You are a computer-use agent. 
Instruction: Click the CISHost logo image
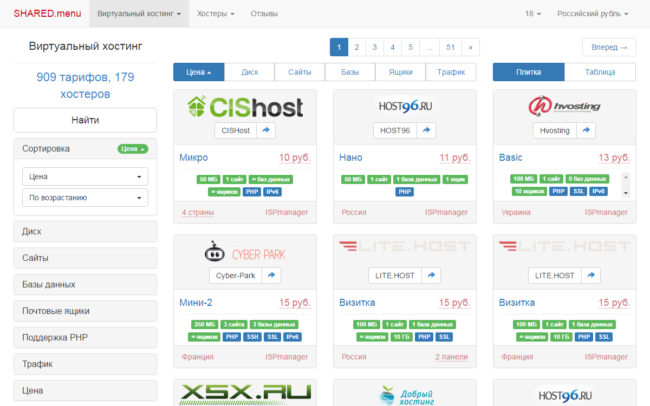click(x=245, y=107)
